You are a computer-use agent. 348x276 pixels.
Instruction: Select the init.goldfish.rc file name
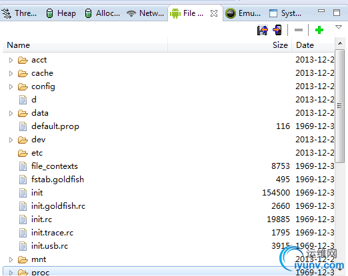click(x=58, y=206)
